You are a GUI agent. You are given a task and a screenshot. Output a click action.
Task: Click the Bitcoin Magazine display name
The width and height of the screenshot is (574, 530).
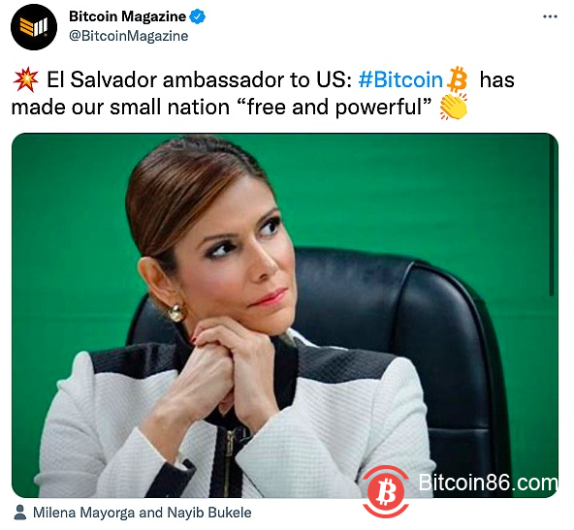pyautogui.click(x=127, y=16)
